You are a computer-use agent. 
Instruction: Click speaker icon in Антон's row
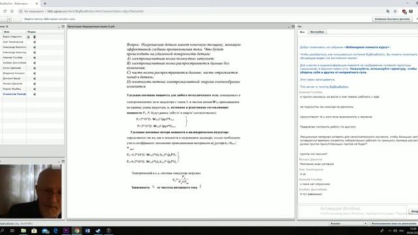pyautogui.click(x=35, y=68)
